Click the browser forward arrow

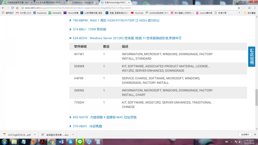pos(8,8)
